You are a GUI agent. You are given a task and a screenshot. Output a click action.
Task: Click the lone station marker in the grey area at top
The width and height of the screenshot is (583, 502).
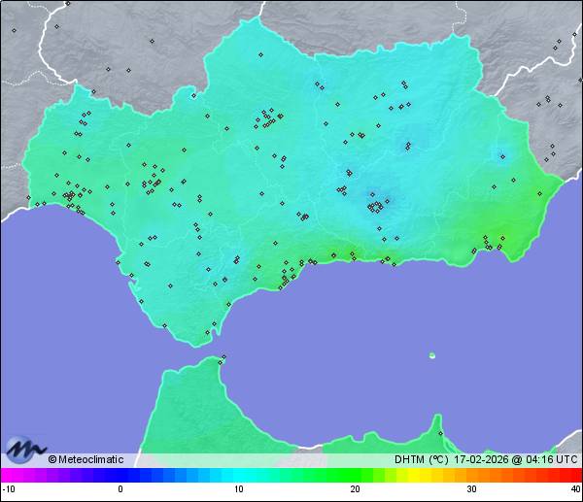pos(153,41)
